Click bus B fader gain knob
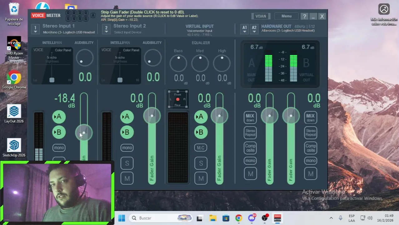Viewport: 399px width, 225px height. click(x=291, y=116)
